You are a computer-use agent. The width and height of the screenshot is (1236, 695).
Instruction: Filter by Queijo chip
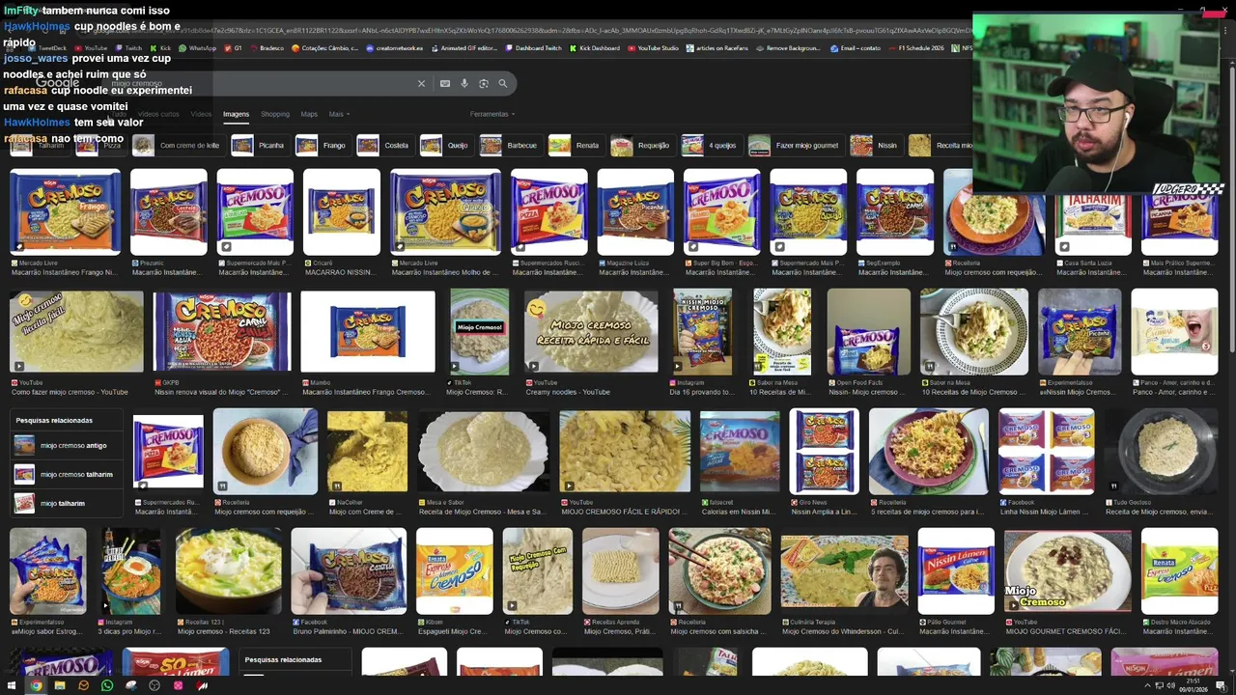pyautogui.click(x=445, y=146)
